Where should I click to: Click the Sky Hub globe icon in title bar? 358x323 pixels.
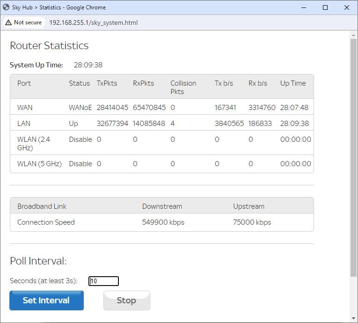pyautogui.click(x=7, y=7)
